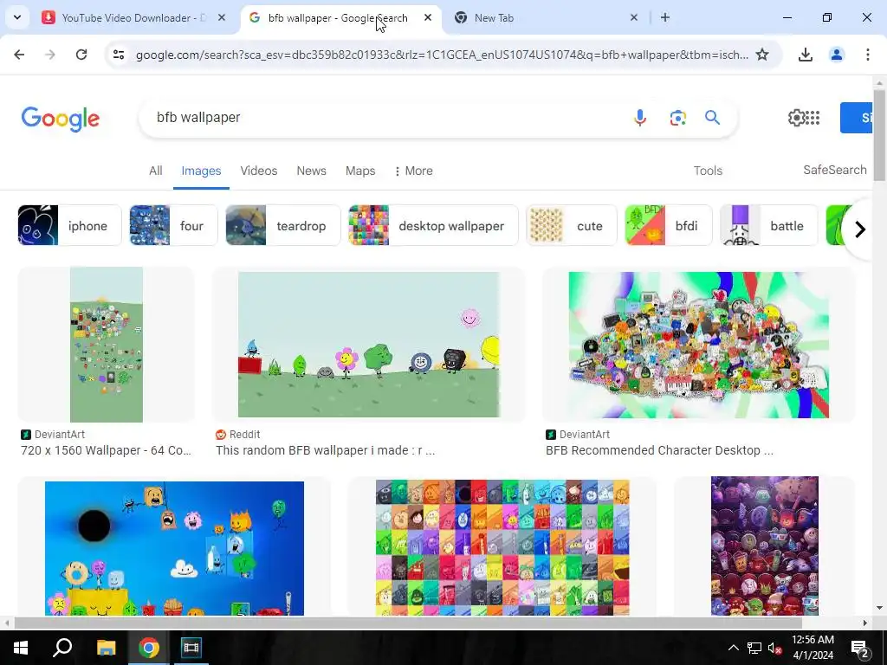Viewport: 887px width, 665px height.
Task: Open muted volume icon in tray
Action: [775, 648]
